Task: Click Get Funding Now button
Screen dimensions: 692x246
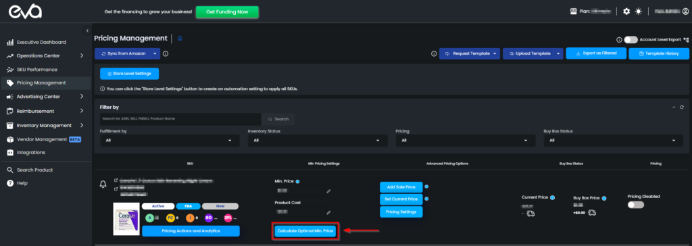Action: point(227,12)
